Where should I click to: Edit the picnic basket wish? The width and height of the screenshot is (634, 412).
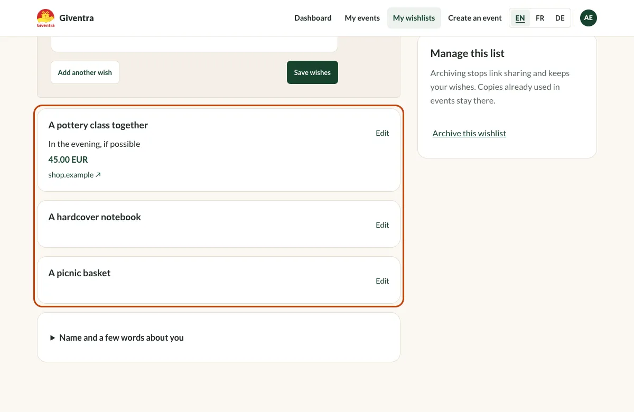point(383,281)
